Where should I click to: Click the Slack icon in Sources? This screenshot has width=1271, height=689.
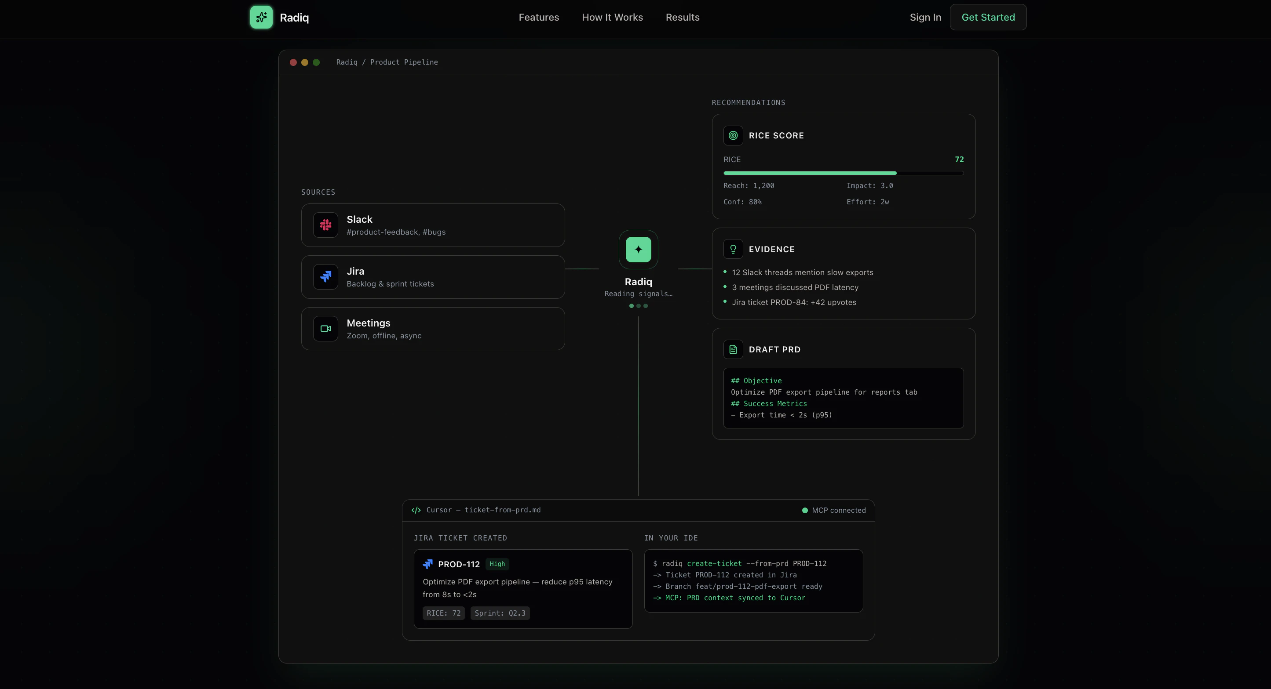pyautogui.click(x=325, y=225)
